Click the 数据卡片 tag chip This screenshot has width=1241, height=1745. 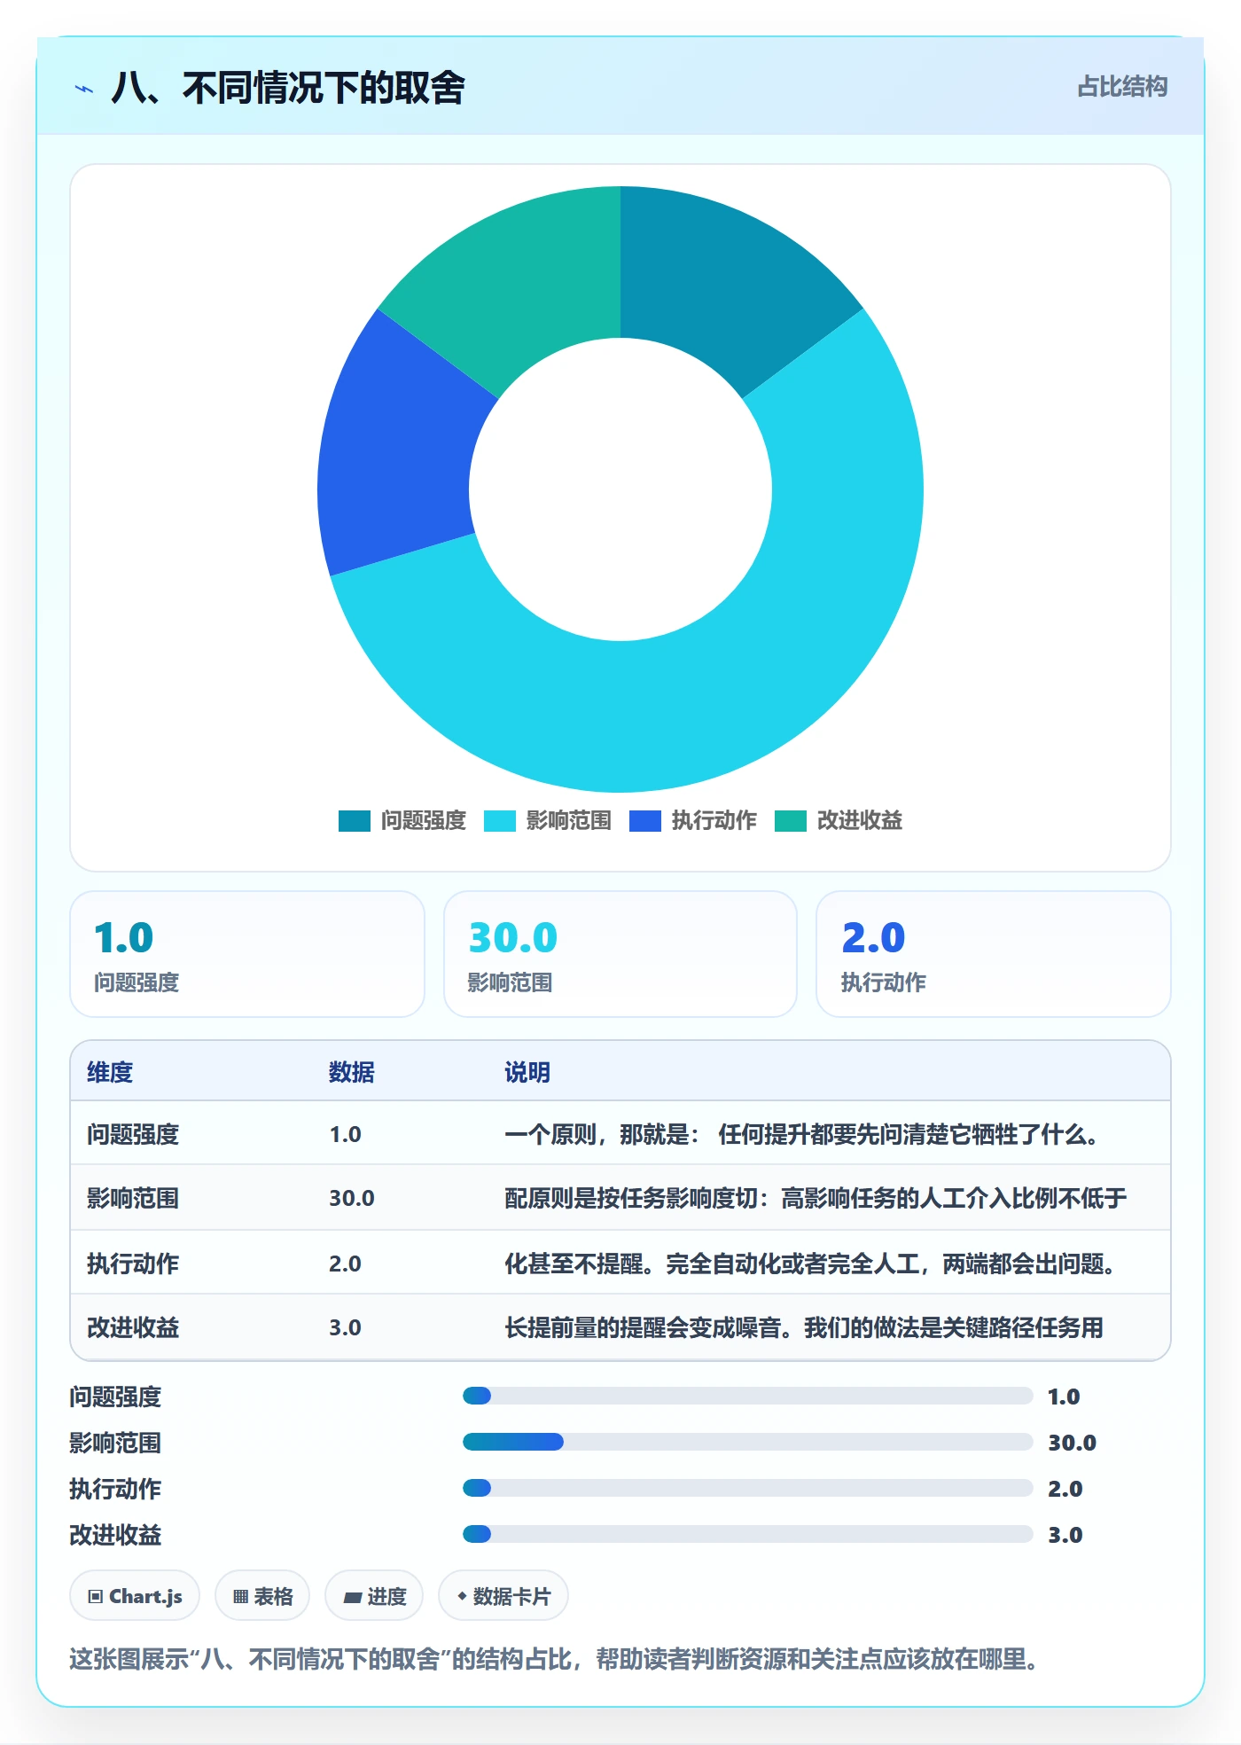(x=503, y=1596)
